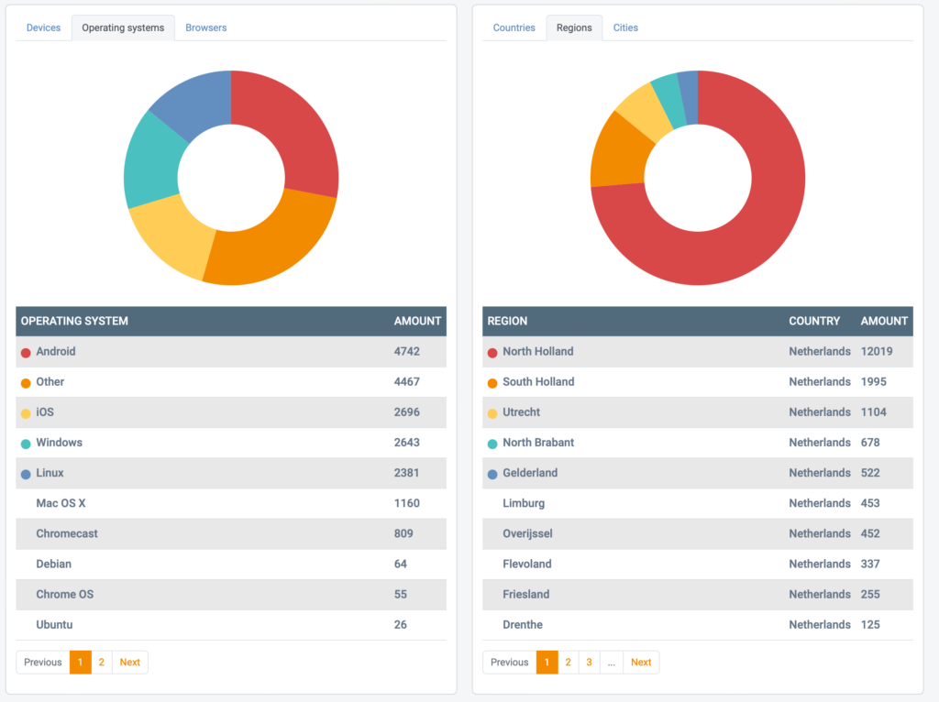Click Next in operating systems pagination
This screenshot has height=702, width=939.
(x=129, y=662)
